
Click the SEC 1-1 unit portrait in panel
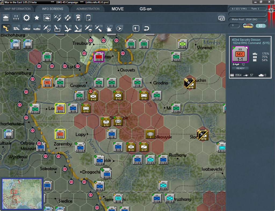click(240, 54)
